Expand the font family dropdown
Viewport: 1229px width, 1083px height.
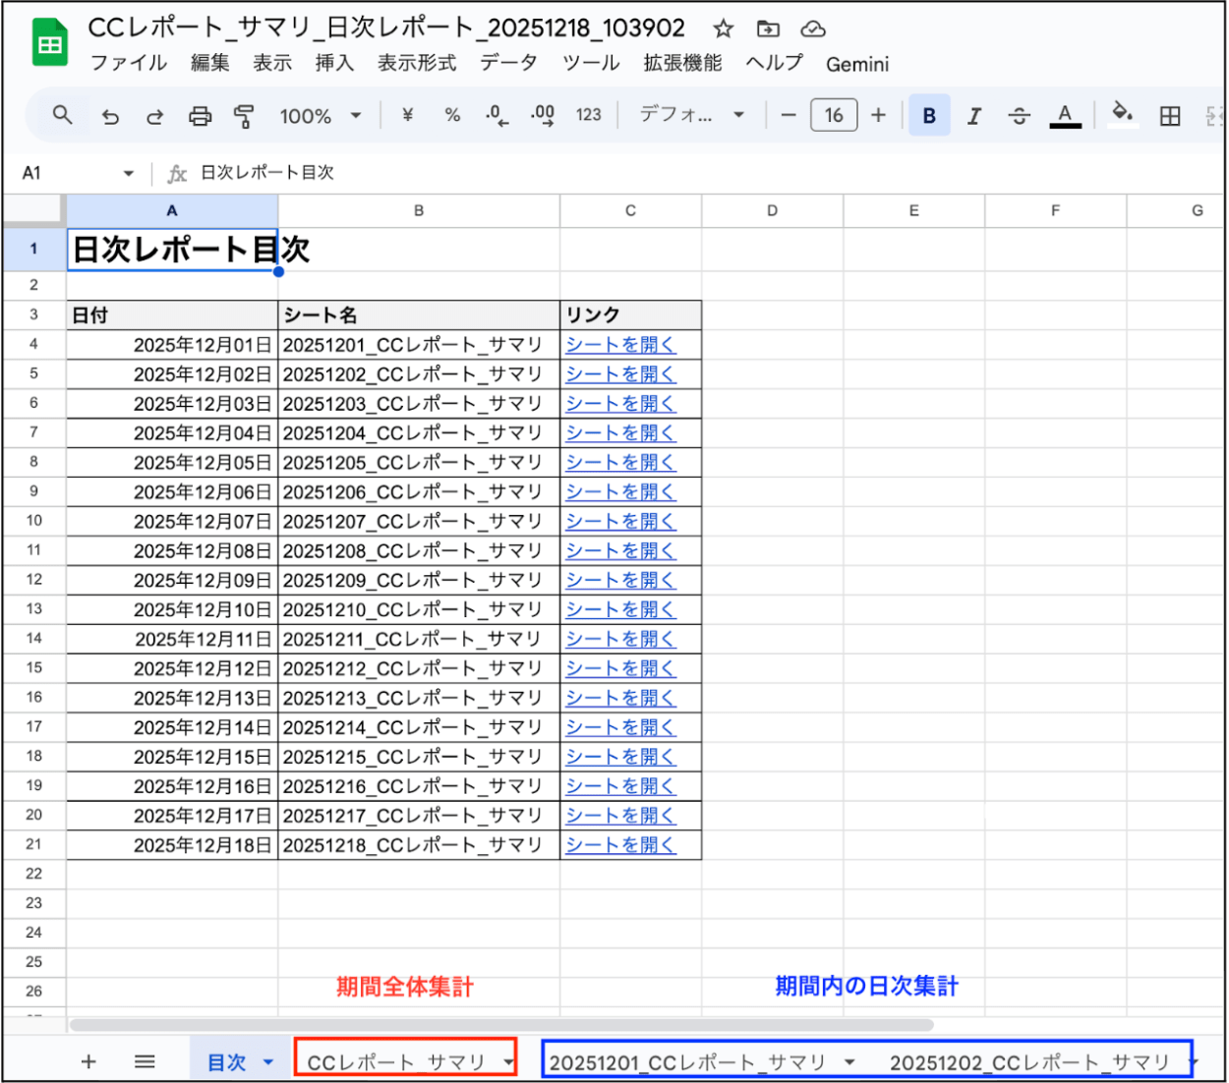pos(691,115)
